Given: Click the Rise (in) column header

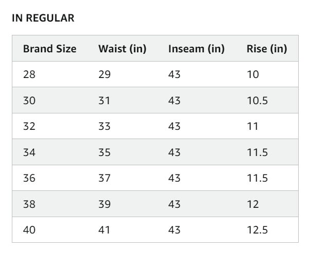Looking at the screenshot, I should [x=267, y=49].
